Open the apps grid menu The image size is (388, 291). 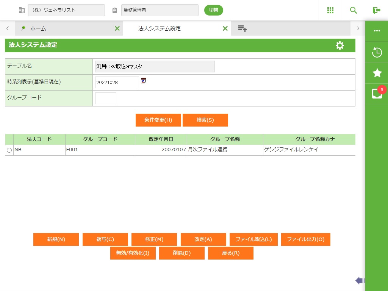click(x=330, y=10)
